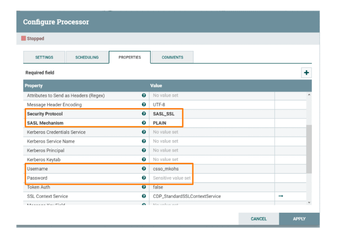
Task: Open the Scheduling tab
Action: [x=87, y=57]
